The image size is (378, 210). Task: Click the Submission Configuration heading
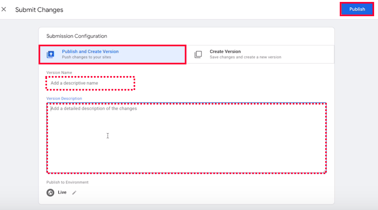[x=77, y=36]
